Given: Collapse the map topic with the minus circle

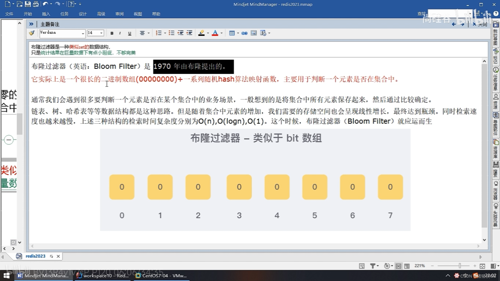Looking at the screenshot, I should (9, 140).
